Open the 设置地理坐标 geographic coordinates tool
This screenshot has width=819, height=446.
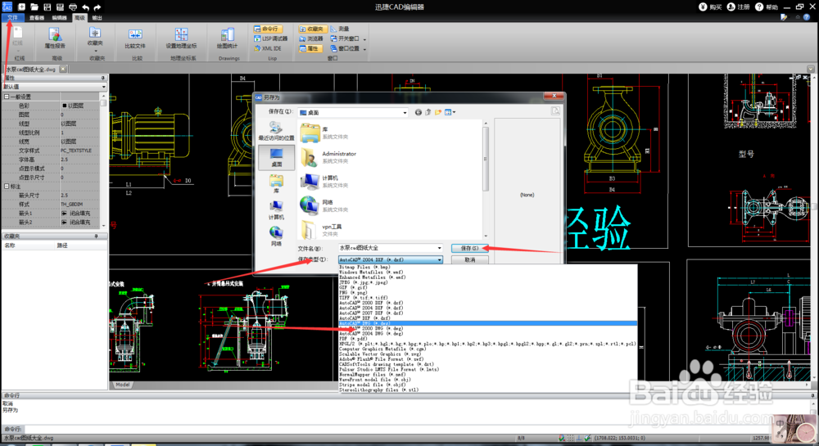click(181, 38)
